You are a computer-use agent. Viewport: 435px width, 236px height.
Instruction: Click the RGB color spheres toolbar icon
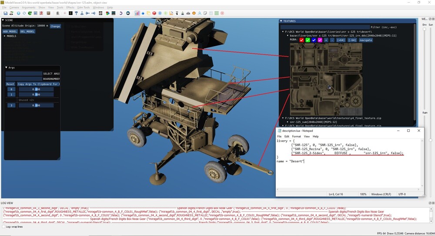pos(107,13)
